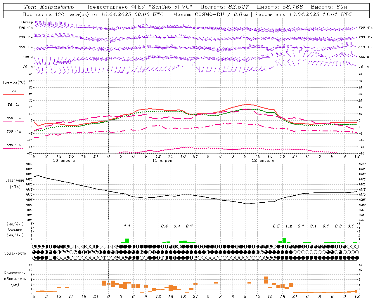Image resolution: width=374 pixels, height=299 pixels.
Task: Click the 'Конвективн.' convective cloud label
Action: coord(15,273)
